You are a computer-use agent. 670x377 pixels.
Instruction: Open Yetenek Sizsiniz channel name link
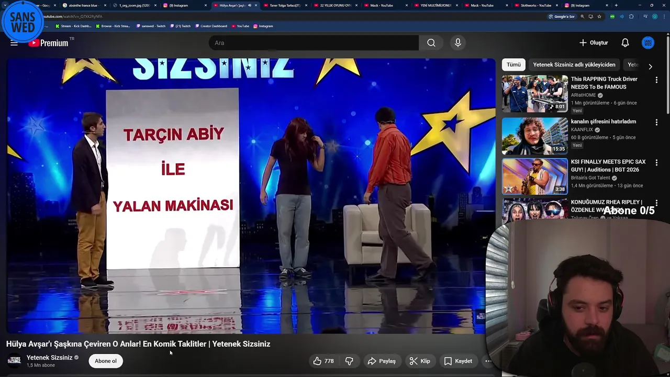[49, 358]
